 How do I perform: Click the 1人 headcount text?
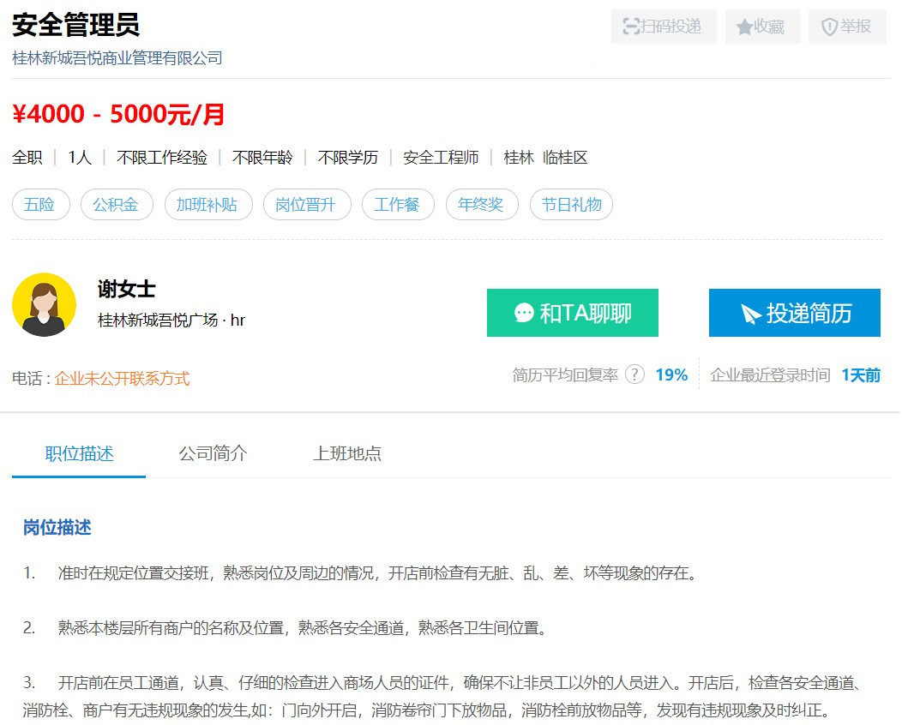point(80,158)
